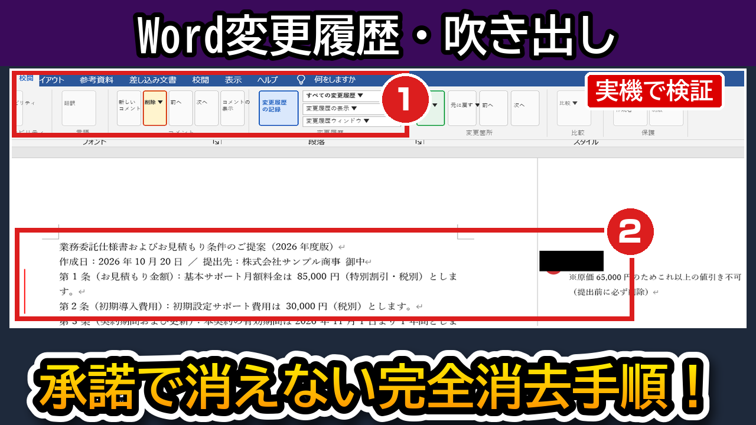Click the lightbulb icon before 何をしますか
This screenshot has width=756, height=425.
301,80
